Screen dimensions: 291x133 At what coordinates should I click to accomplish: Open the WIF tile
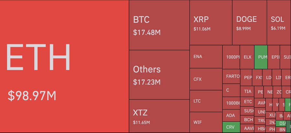tap(206, 122)
